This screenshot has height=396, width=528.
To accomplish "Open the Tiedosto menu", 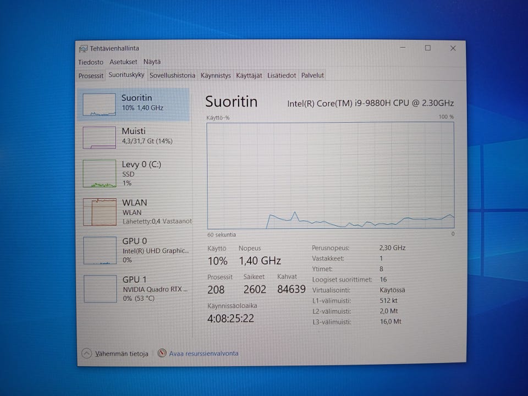I will [91, 62].
